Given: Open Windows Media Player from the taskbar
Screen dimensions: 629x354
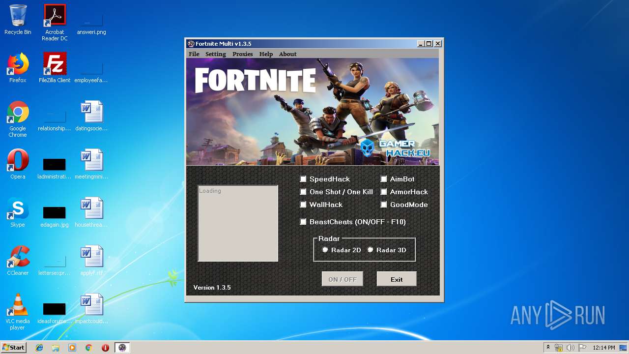Looking at the screenshot, I should [x=72, y=348].
